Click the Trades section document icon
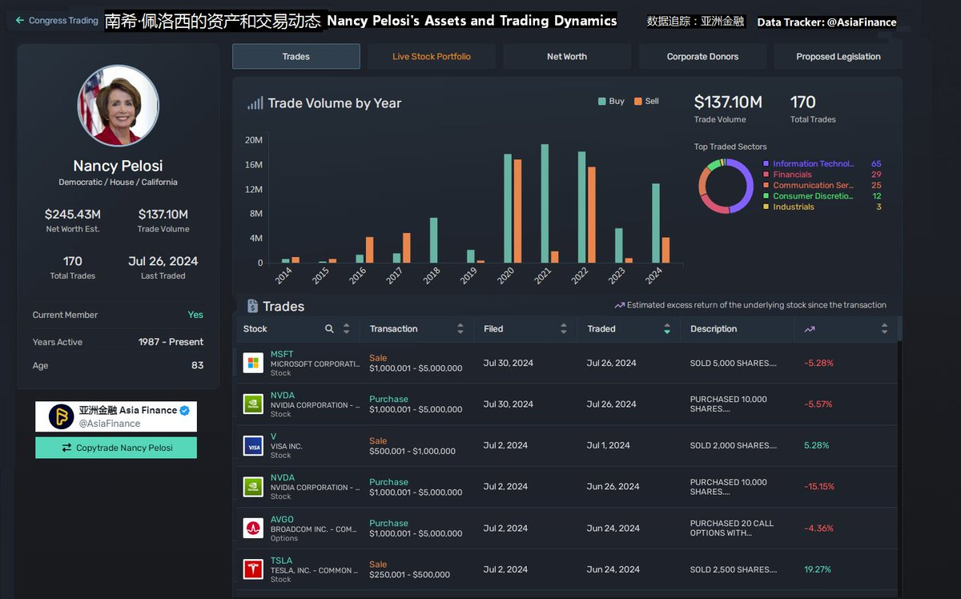Image resolution: width=961 pixels, height=599 pixels. click(252, 306)
